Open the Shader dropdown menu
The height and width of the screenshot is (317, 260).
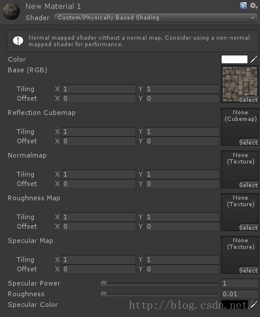pyautogui.click(x=156, y=18)
